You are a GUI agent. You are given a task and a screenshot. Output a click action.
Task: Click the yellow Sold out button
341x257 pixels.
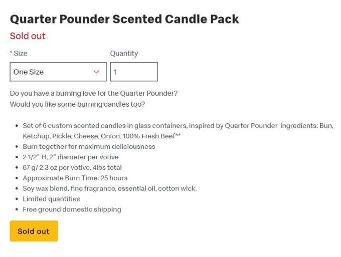click(x=34, y=231)
